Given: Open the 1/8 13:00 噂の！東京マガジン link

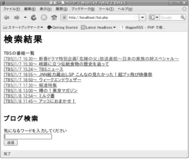Looking at the screenshot, I should point(41,91).
